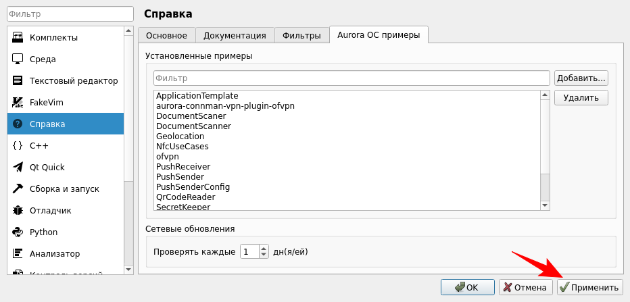Increase the check interval days spinner
This screenshot has width=630, height=302.
pos(264,248)
